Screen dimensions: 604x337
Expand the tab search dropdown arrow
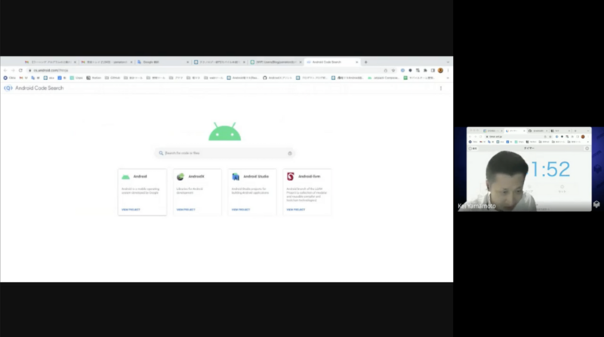click(448, 62)
